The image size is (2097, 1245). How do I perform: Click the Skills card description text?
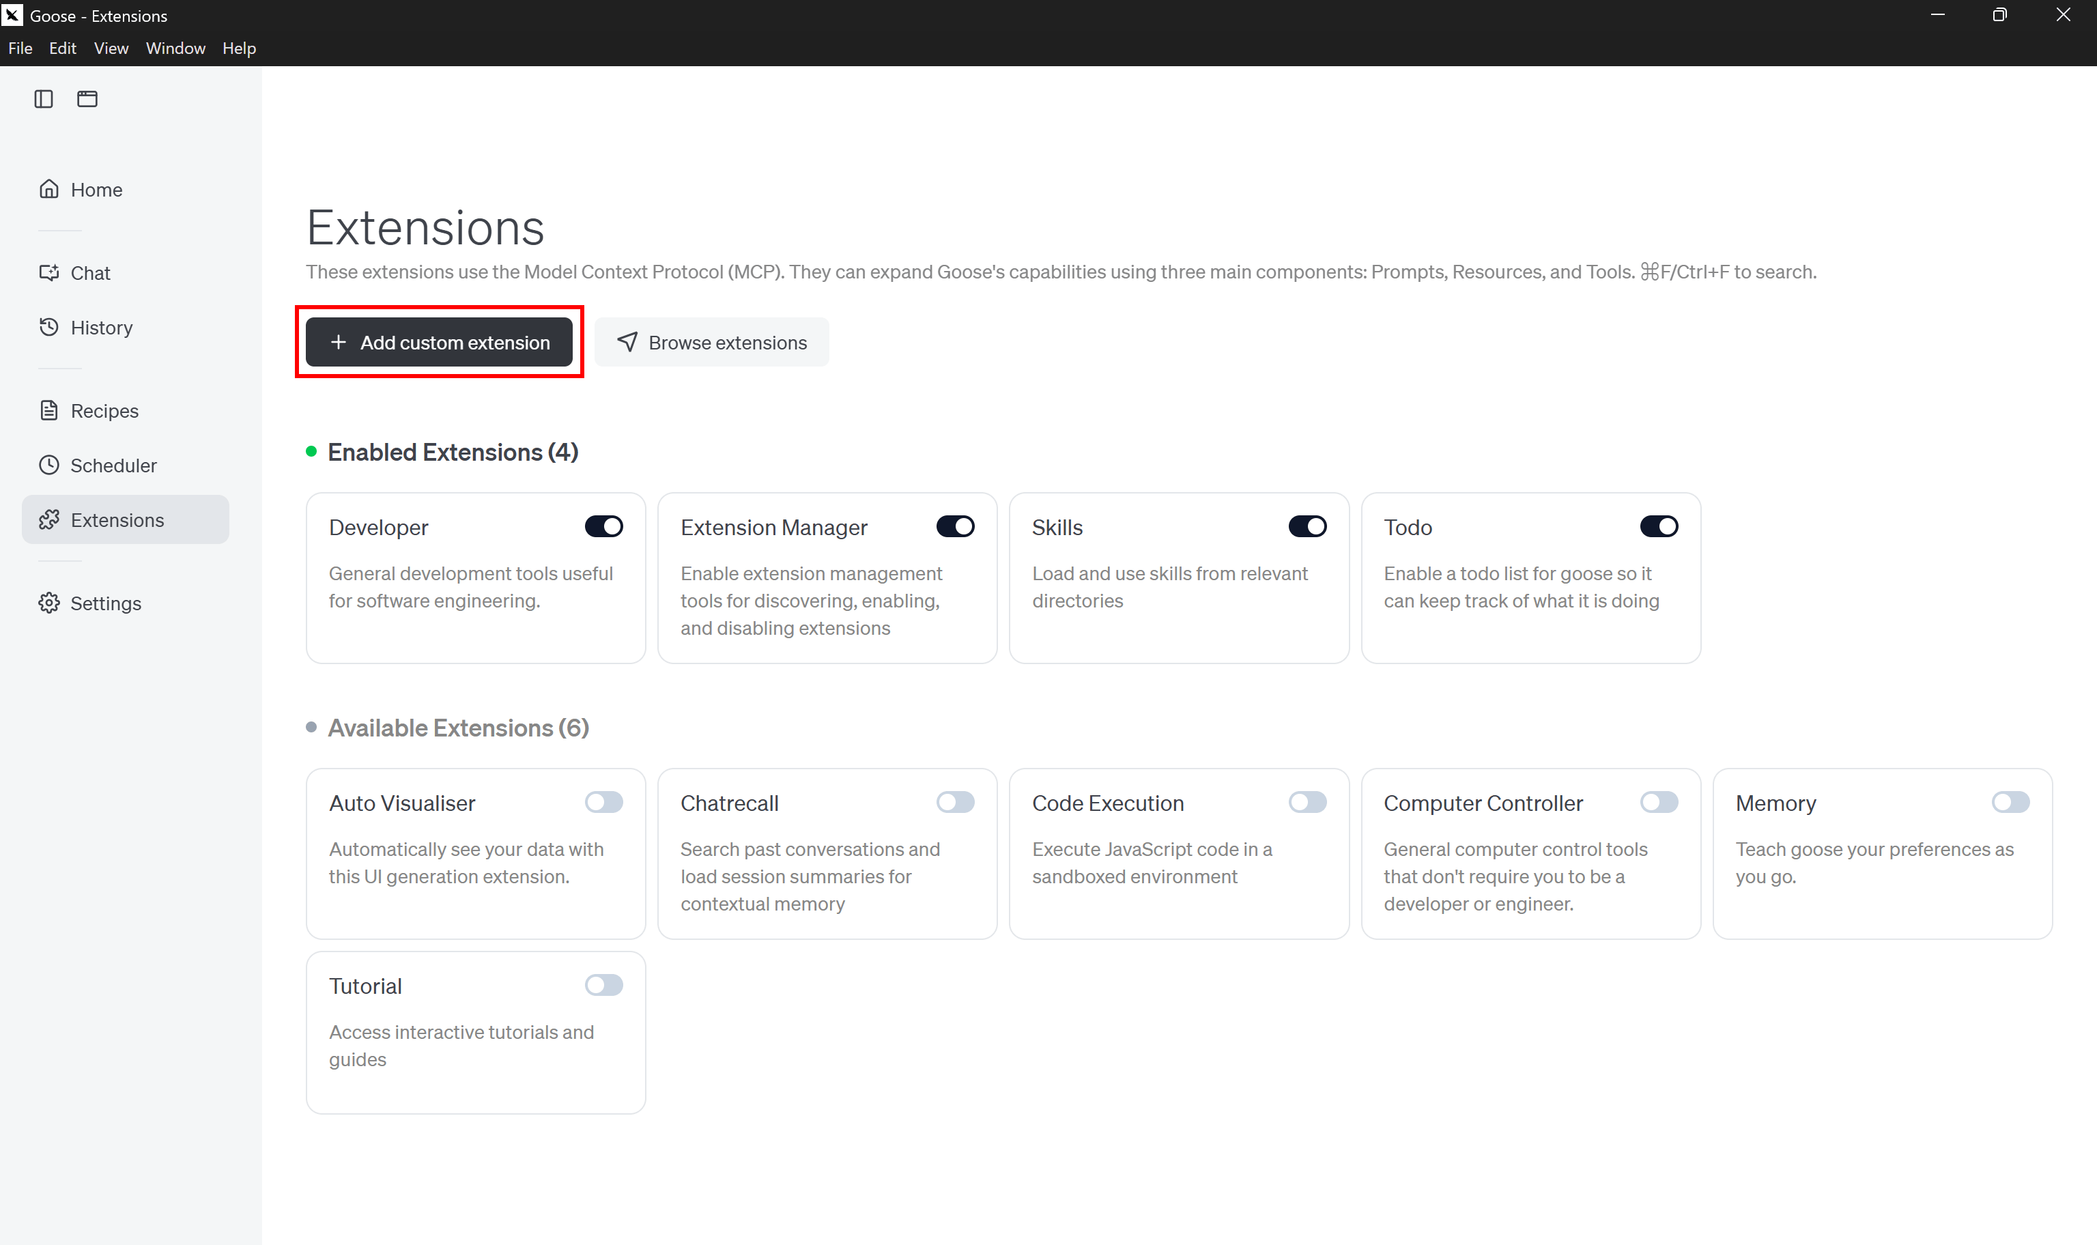(x=1169, y=586)
